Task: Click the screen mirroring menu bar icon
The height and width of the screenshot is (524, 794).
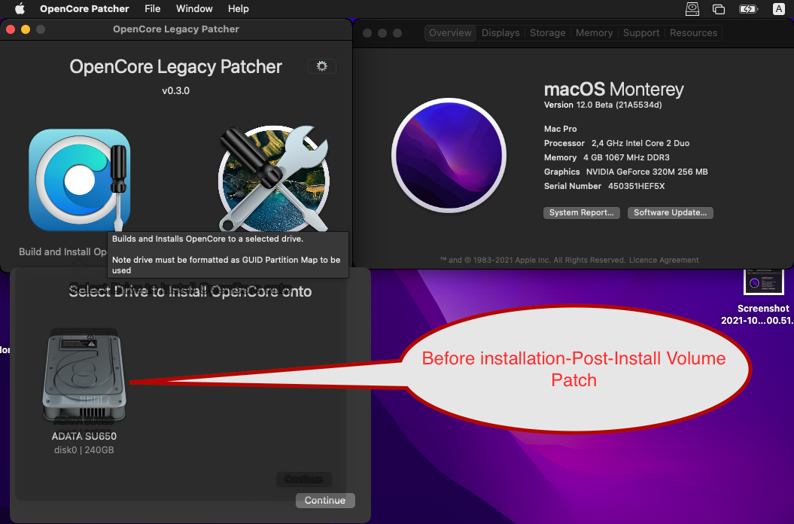Action: pos(719,8)
